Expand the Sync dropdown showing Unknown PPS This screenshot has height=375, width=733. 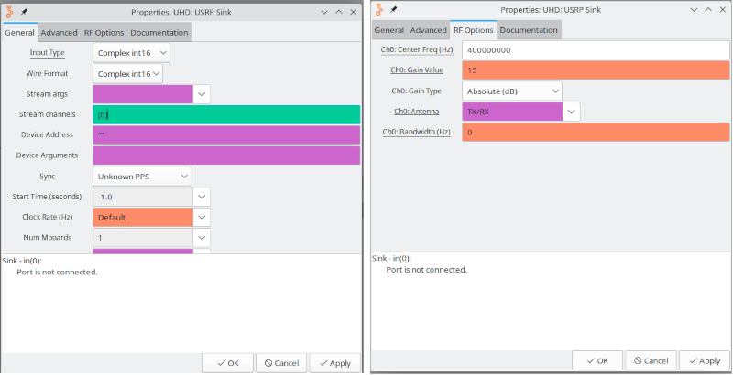141,176
